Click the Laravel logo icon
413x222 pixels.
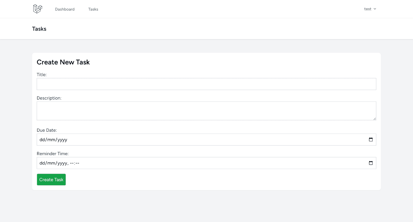(37, 9)
